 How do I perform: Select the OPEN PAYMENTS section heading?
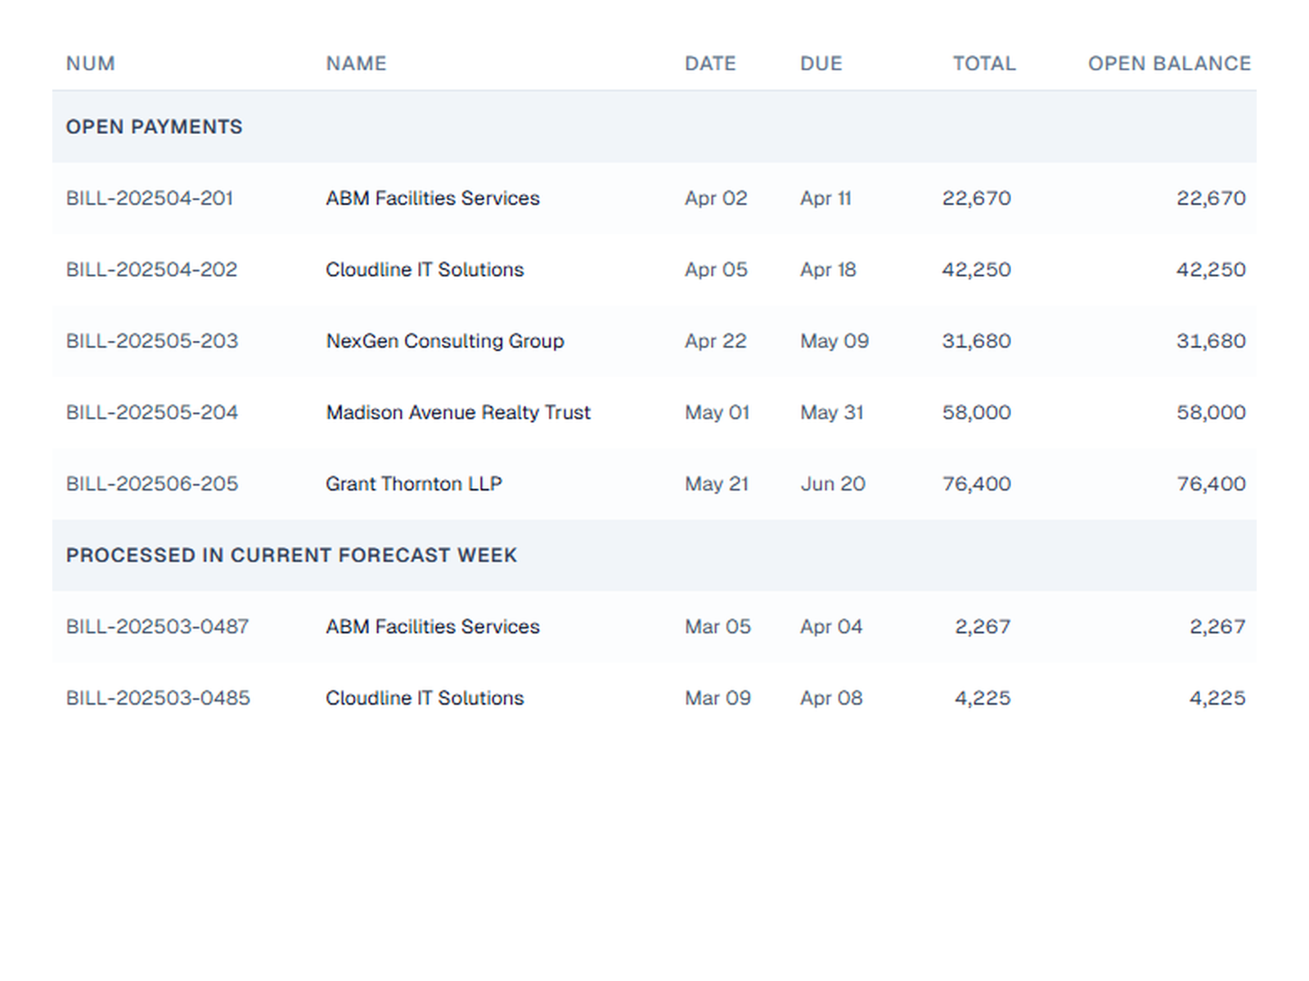point(154,127)
